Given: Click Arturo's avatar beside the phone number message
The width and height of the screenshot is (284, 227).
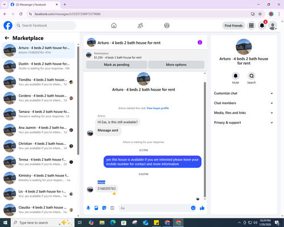Looking at the screenshot, I should (90, 189).
